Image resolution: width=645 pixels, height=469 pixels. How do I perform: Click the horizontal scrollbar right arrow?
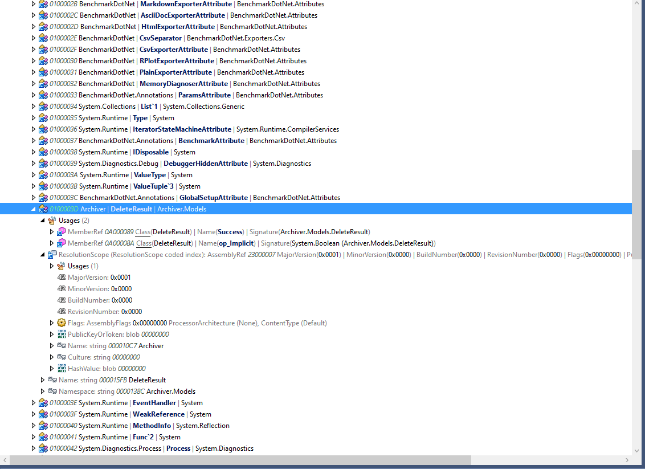tap(627, 460)
